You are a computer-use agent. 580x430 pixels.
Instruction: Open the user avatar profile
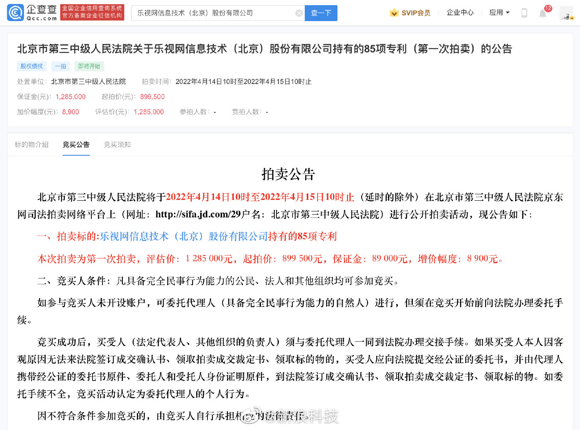point(566,13)
